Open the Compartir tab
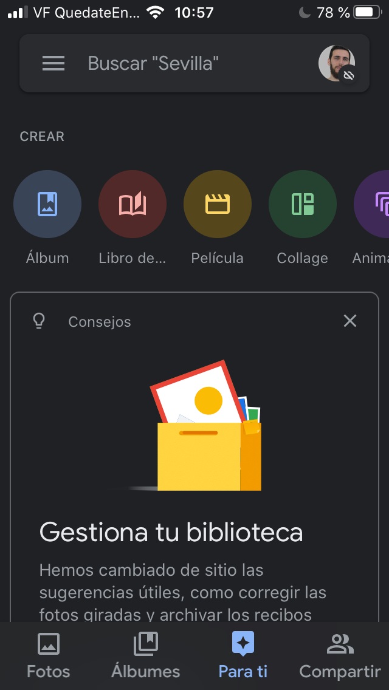Screen dimensions: 389x690 coord(340,656)
